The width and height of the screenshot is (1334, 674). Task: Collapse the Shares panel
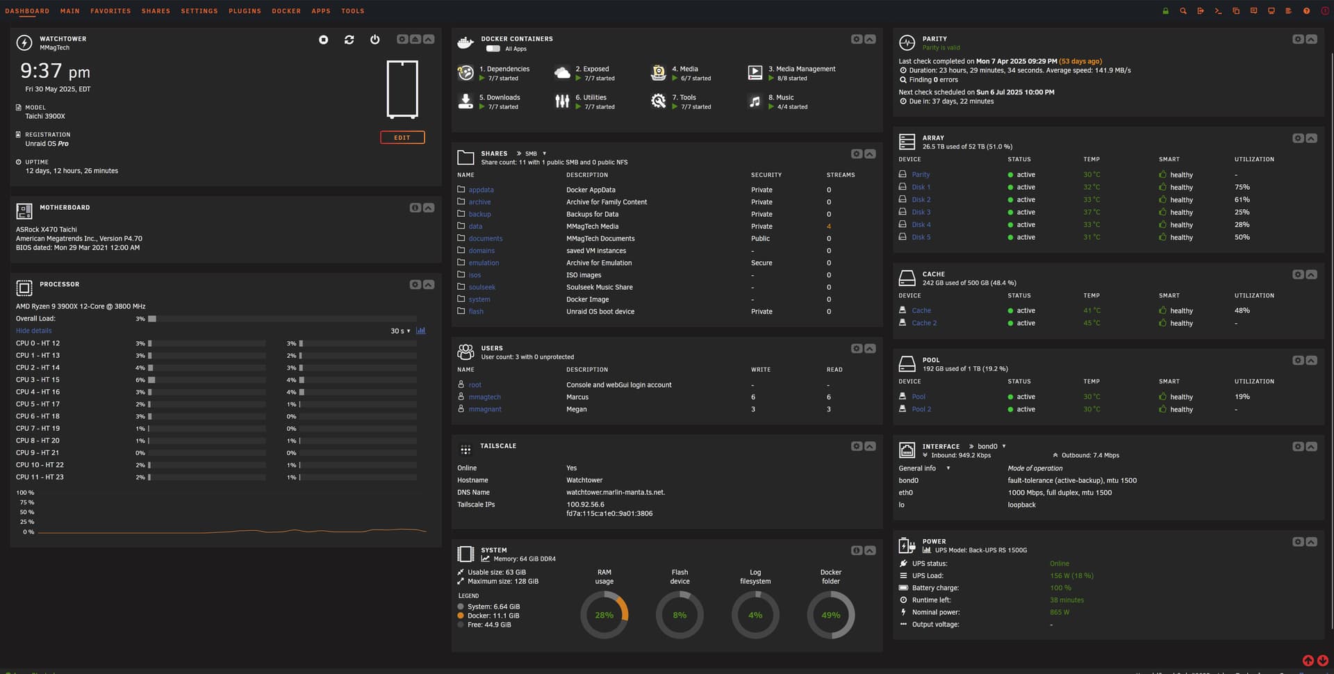coord(870,154)
